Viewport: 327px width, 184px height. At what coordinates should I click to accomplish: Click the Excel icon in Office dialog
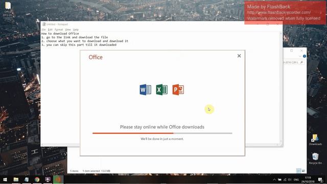point(161,90)
